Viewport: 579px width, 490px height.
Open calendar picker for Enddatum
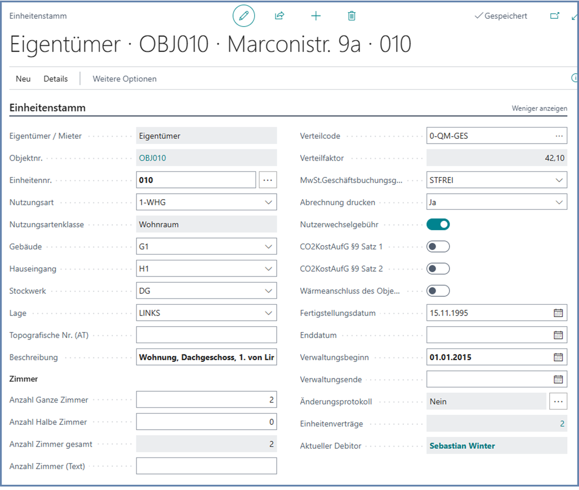(x=558, y=335)
